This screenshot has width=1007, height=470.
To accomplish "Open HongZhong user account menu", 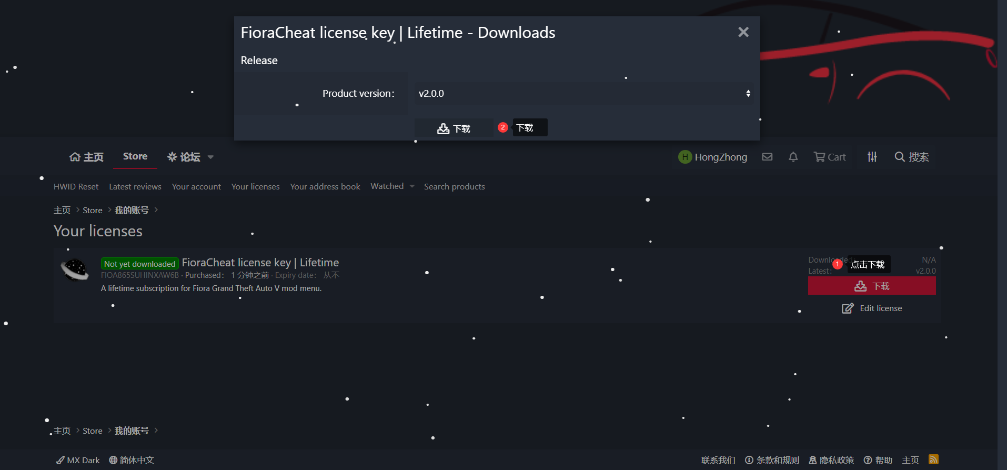I will point(713,157).
